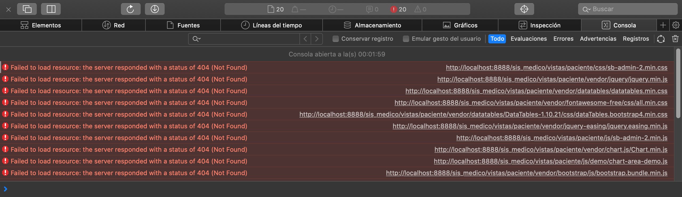Filter console by Errores
Image resolution: width=682 pixels, height=197 pixels.
pyautogui.click(x=563, y=39)
